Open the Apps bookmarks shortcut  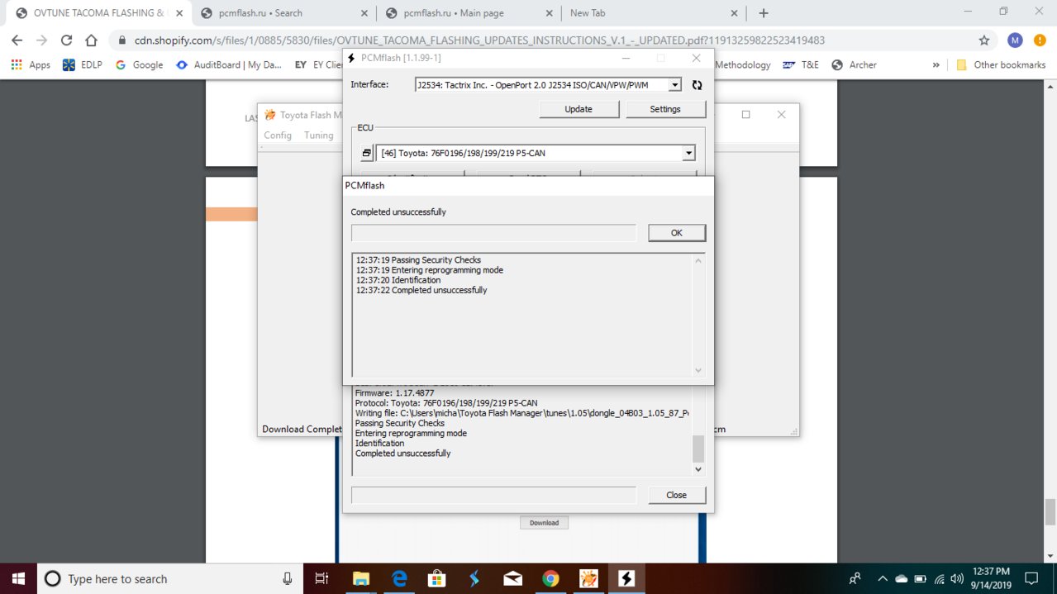(31, 64)
